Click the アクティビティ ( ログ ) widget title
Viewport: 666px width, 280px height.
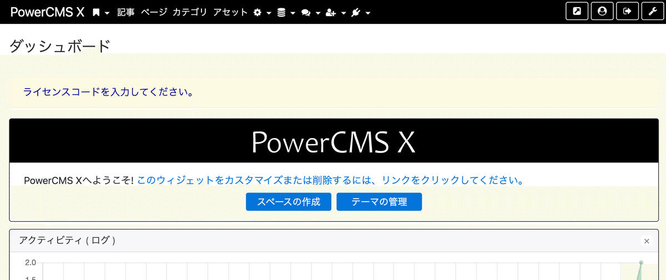67,240
